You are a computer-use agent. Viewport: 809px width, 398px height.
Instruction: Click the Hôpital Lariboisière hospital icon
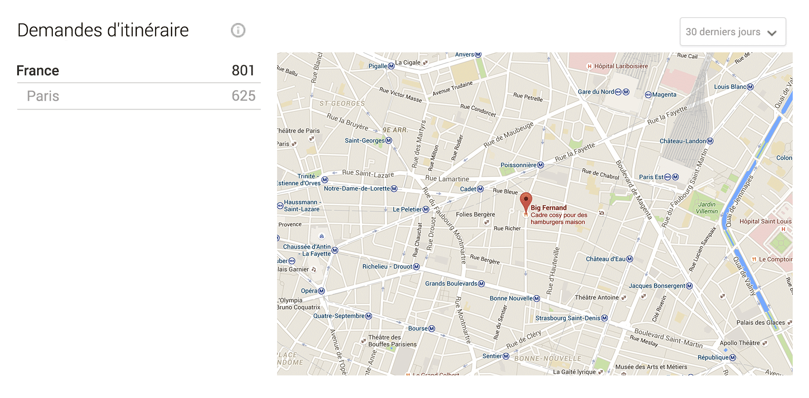tap(589, 66)
